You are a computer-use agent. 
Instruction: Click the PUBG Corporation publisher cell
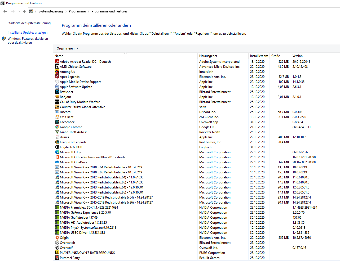click(212, 253)
